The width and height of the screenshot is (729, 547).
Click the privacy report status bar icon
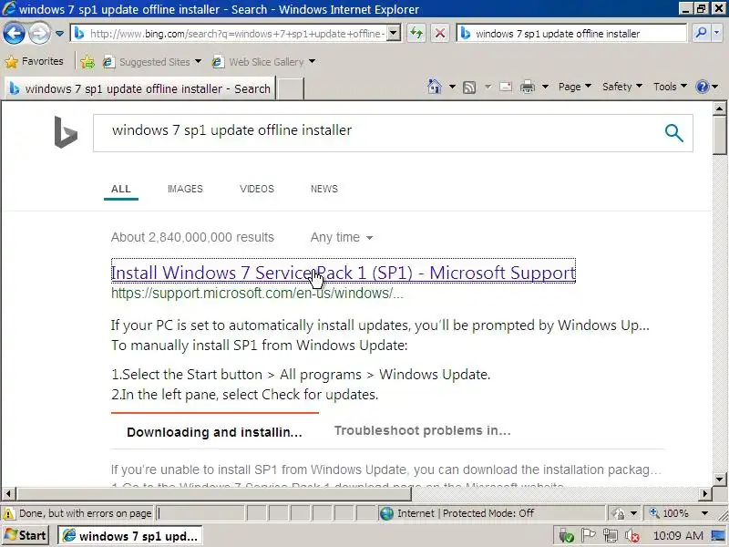(x=618, y=513)
